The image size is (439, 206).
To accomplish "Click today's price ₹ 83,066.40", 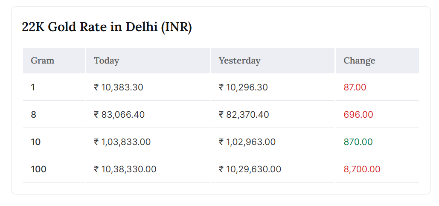I will coord(119,115).
